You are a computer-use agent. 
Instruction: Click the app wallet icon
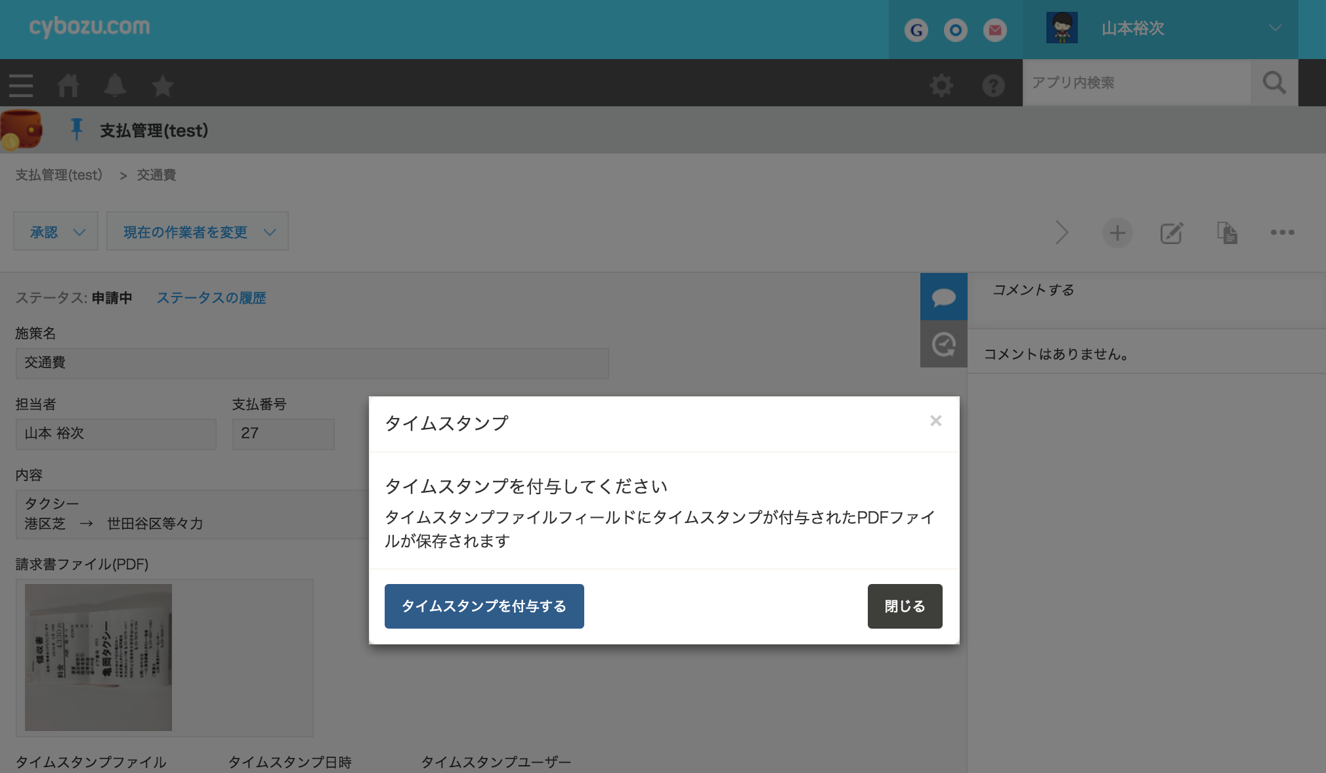coord(21,130)
